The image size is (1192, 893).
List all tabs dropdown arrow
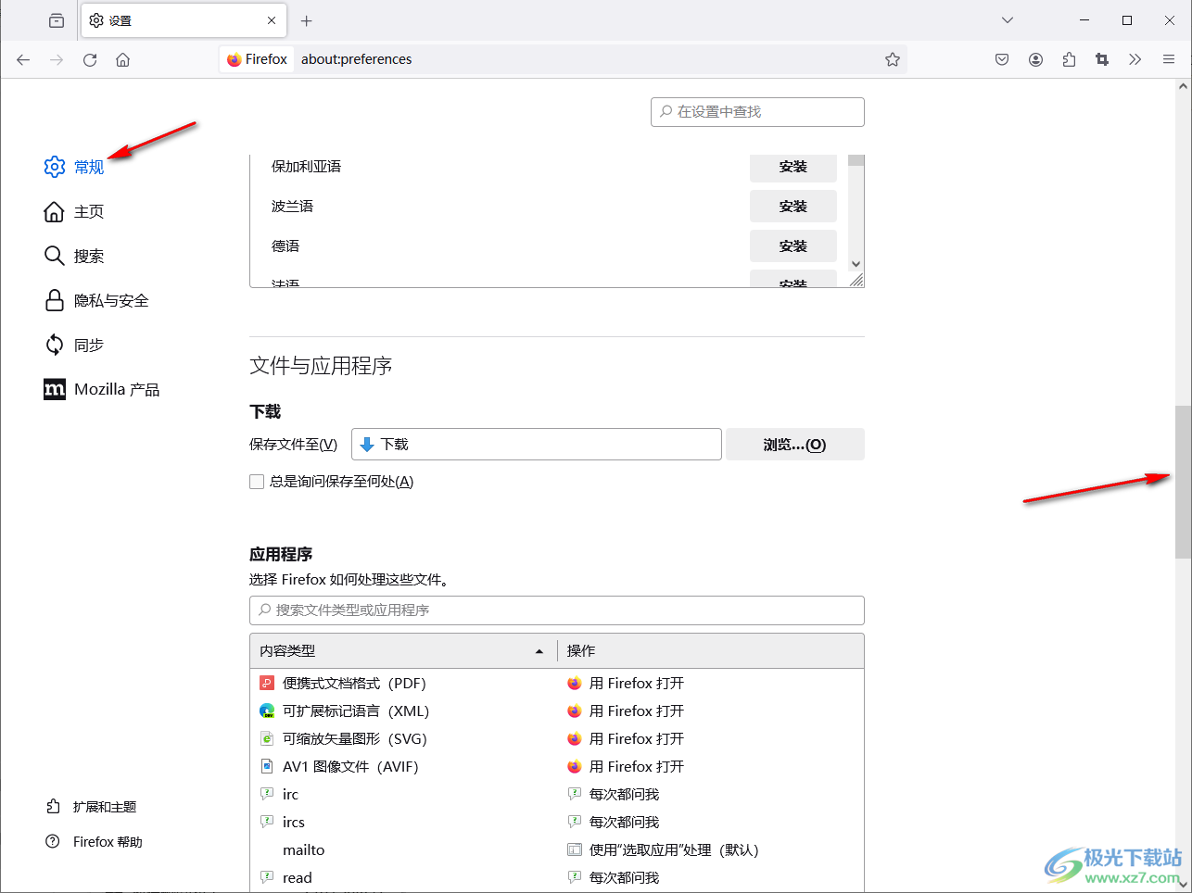(1008, 20)
